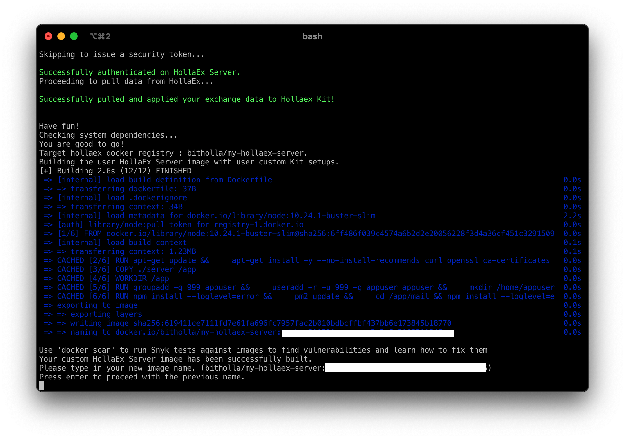Viewport: 625px width, 439px height.
Task: Click the green zoom window button
Action: click(74, 36)
